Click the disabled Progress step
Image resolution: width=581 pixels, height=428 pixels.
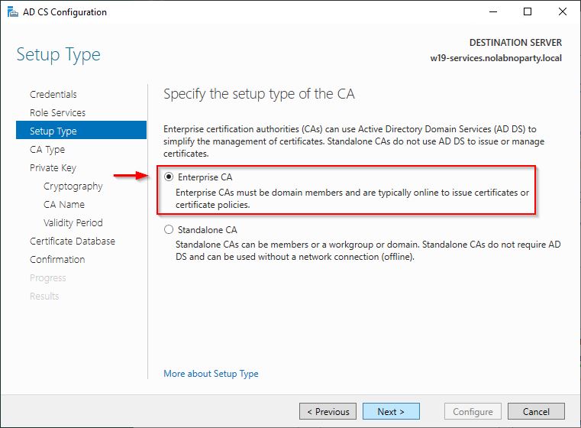click(48, 277)
